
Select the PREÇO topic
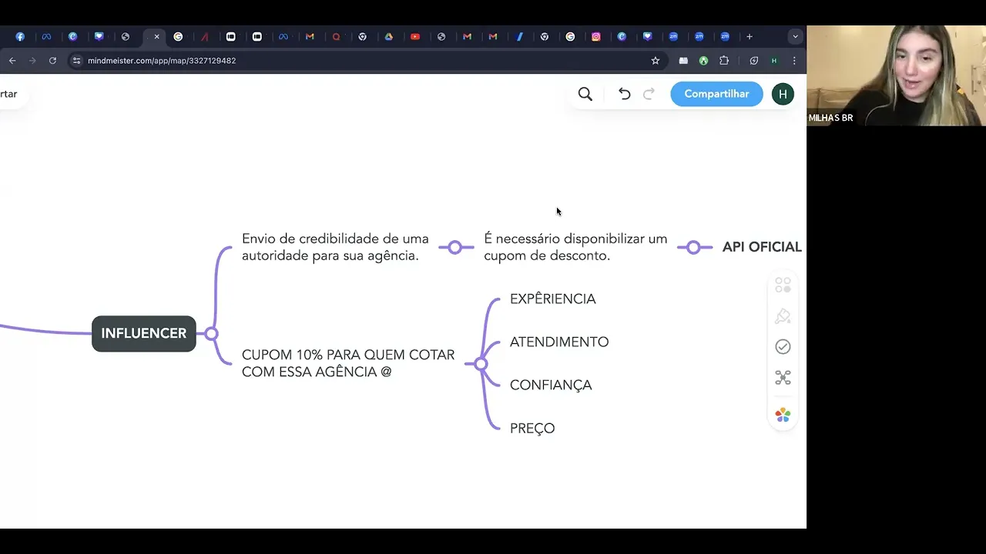coord(532,428)
